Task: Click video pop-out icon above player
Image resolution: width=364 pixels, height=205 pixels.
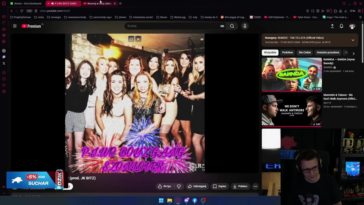Action: [x=131, y=39]
